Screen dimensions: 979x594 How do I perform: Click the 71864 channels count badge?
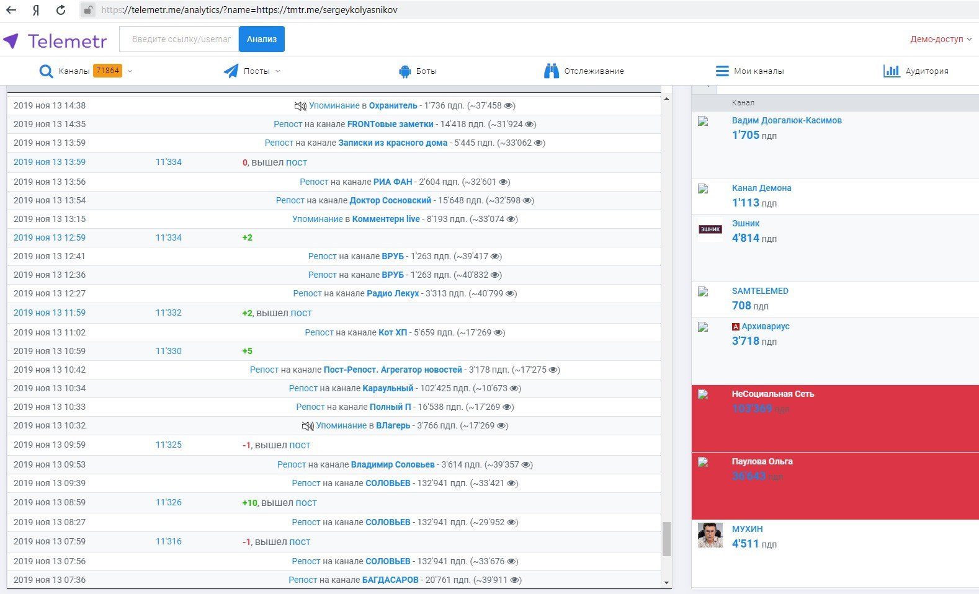click(107, 71)
